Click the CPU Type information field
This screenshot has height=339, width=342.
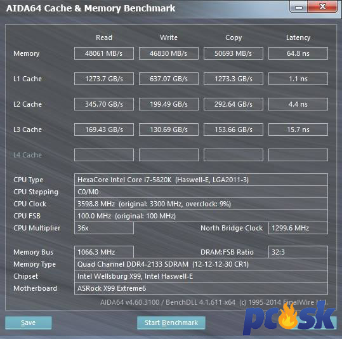201,180
